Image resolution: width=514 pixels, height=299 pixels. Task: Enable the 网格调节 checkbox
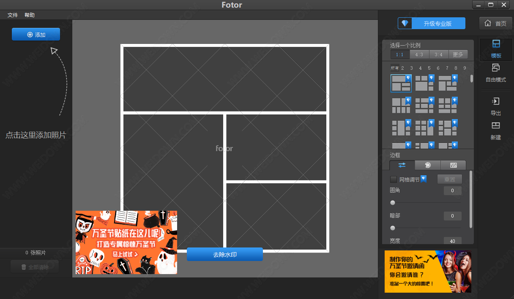point(394,179)
